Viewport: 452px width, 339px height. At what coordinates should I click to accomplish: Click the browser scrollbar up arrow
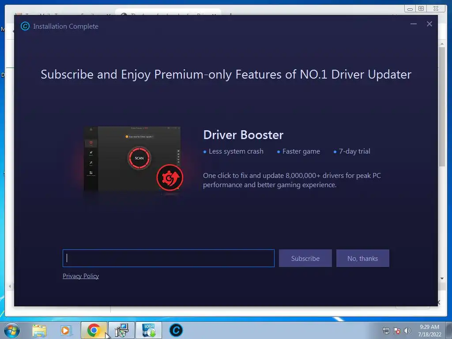442,44
